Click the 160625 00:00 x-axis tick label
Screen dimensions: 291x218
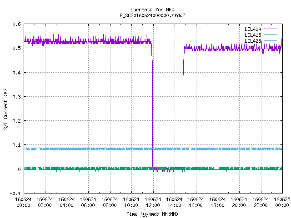coord(282,203)
